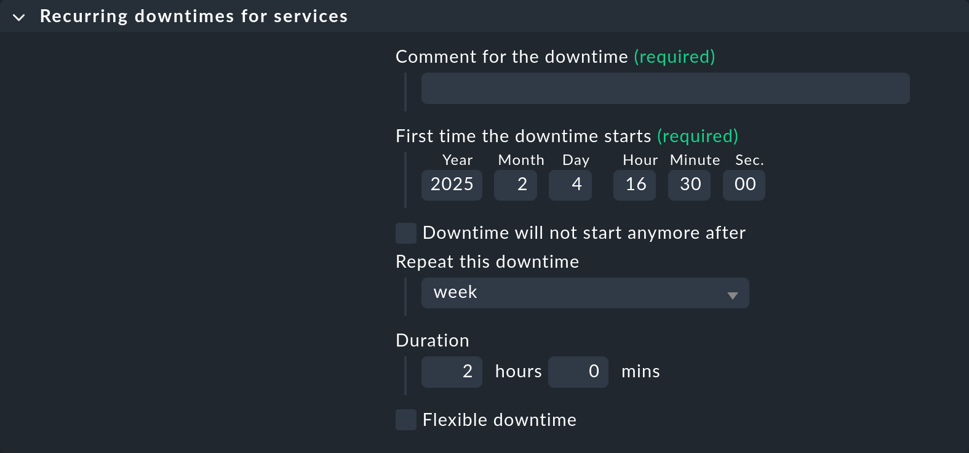This screenshot has height=453, width=969.
Task: Collapse the Recurring downtimes for services section
Action: click(19, 17)
